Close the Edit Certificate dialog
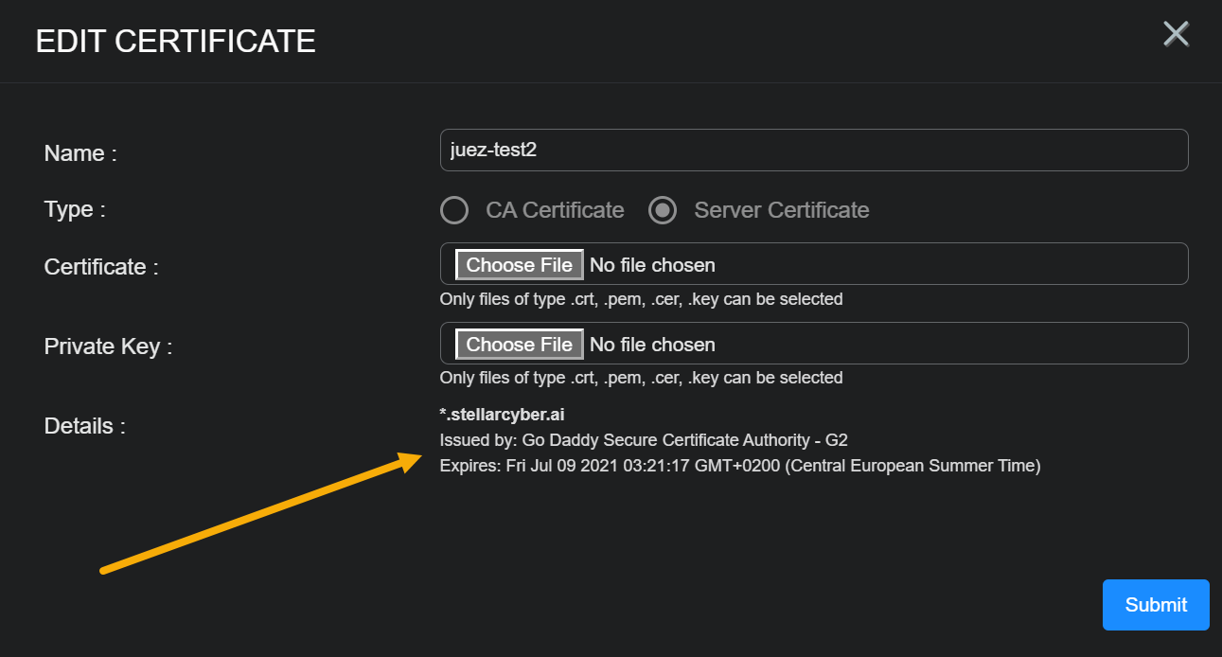Image resolution: width=1222 pixels, height=657 pixels. (x=1176, y=34)
